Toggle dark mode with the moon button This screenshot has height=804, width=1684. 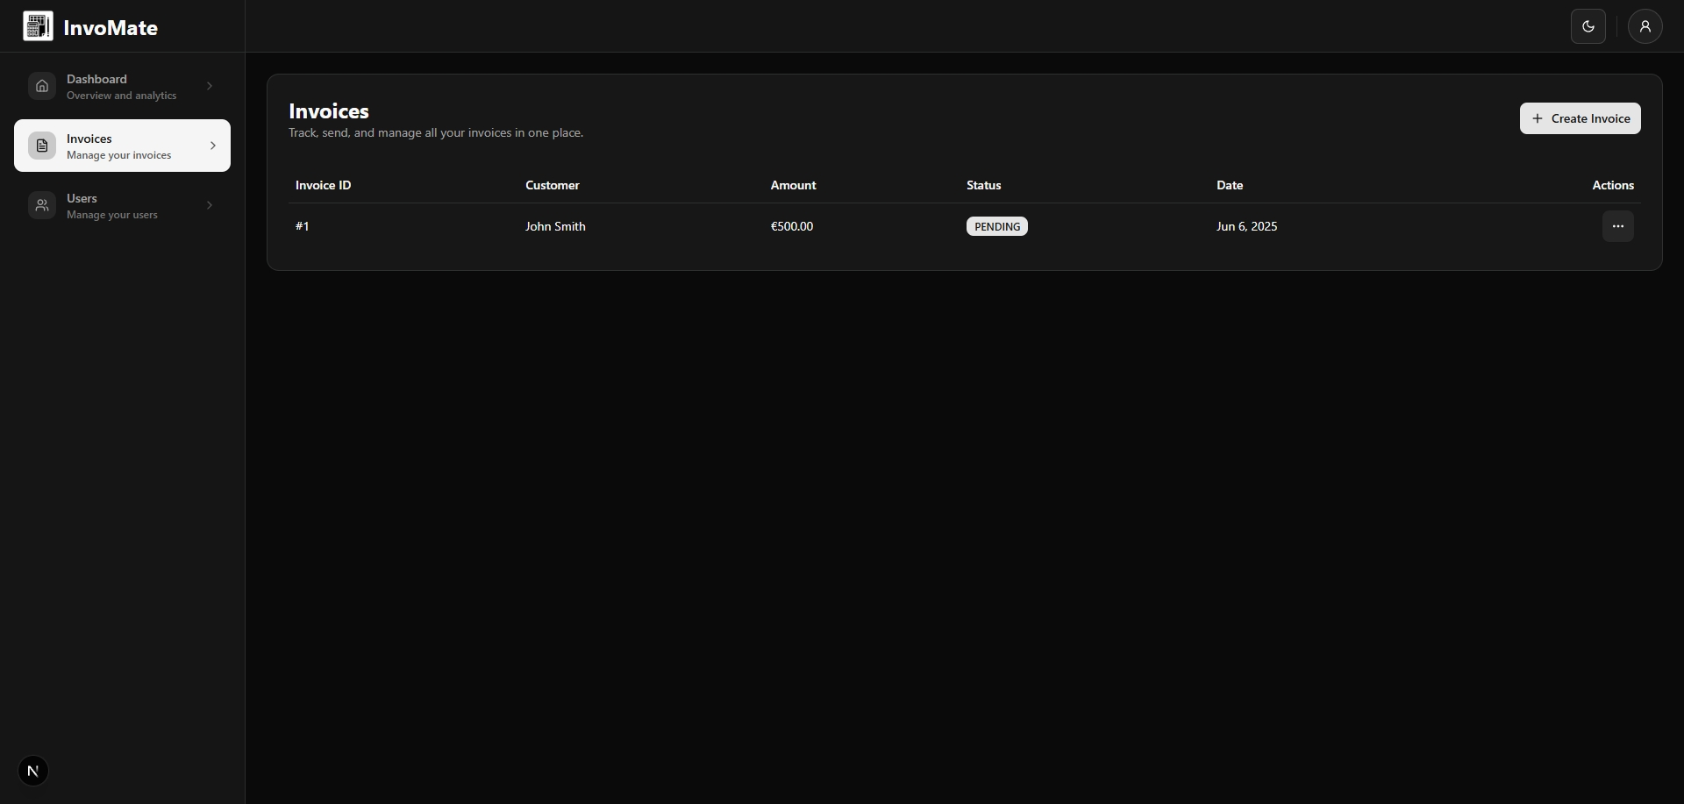[x=1588, y=26]
